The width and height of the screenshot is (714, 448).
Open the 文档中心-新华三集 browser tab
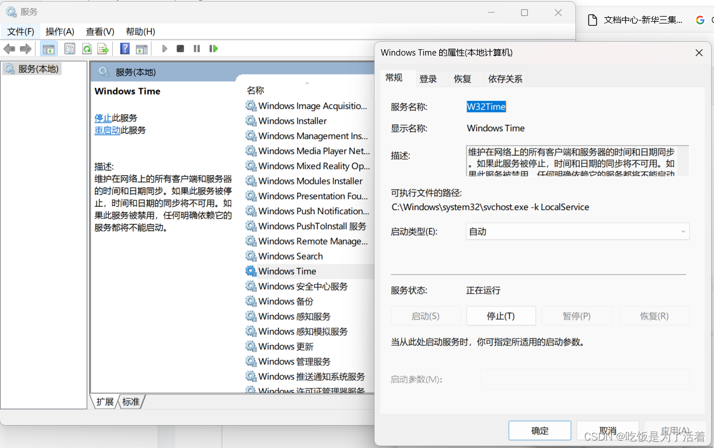[x=636, y=20]
